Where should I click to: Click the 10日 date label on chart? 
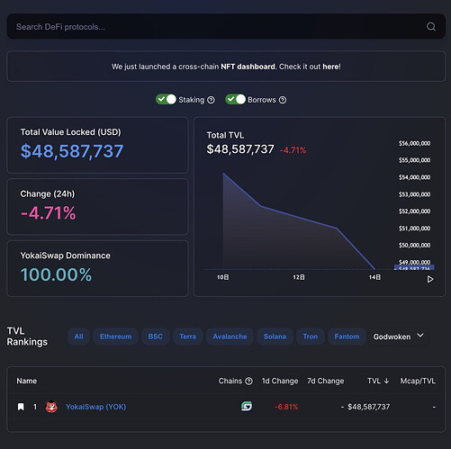(x=223, y=277)
